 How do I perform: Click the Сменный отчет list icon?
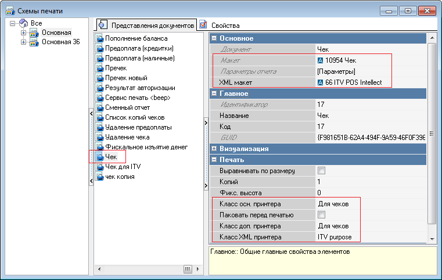99,107
